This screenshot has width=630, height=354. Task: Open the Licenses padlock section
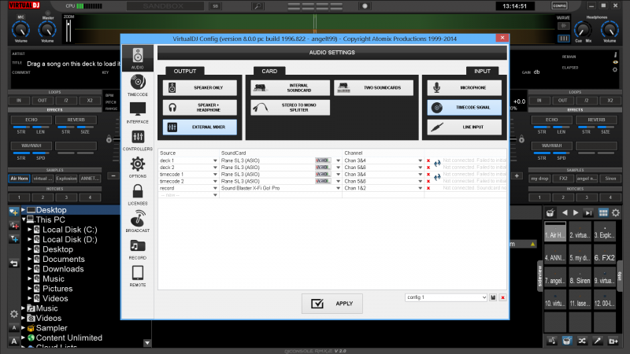point(138,194)
